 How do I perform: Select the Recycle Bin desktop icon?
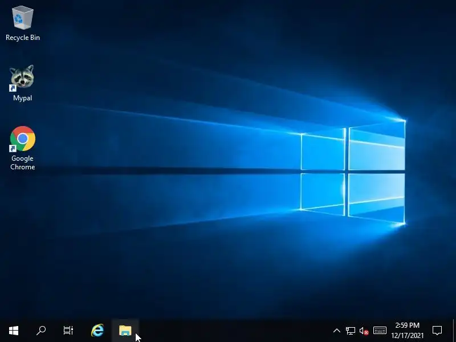(x=23, y=24)
